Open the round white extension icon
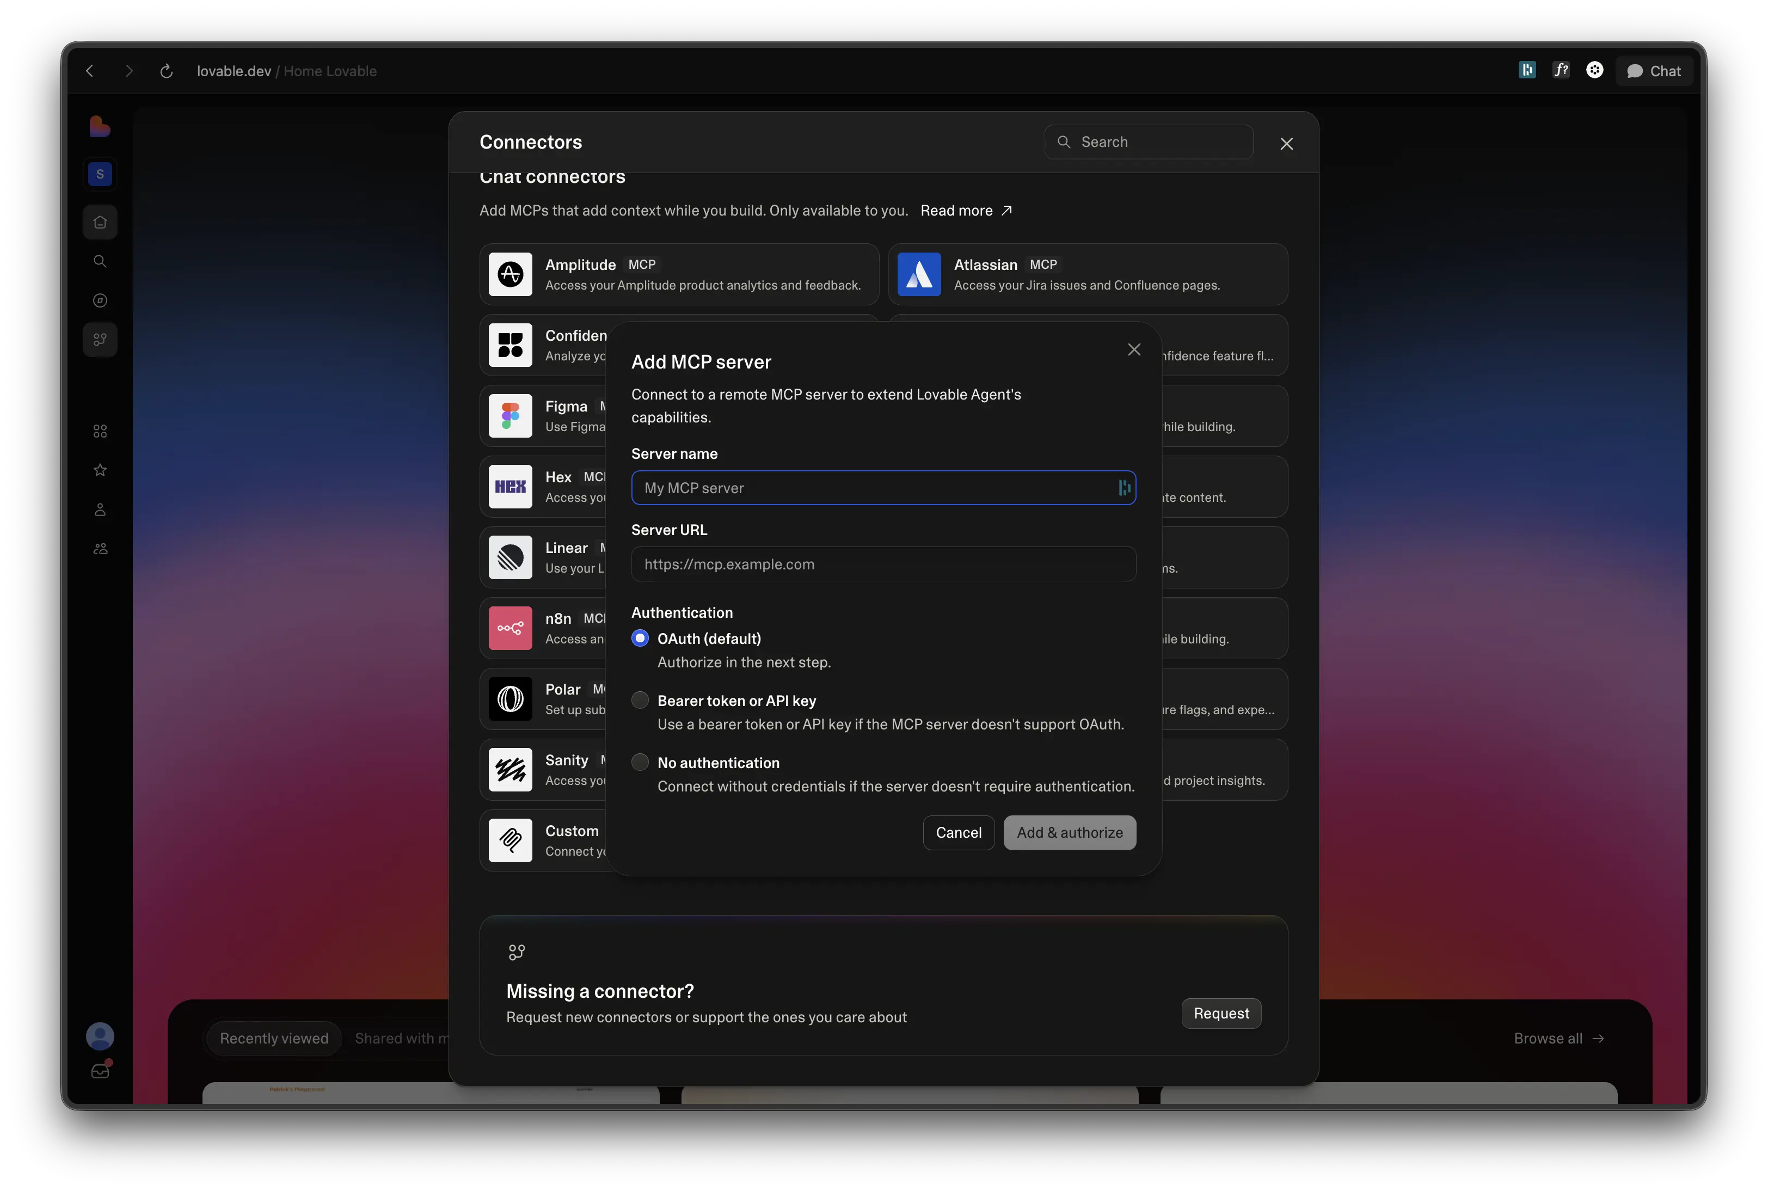 (1595, 70)
